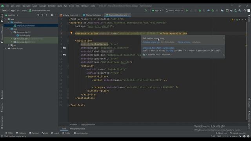
Task: Open the app run configuration dropdown
Action: [156, 11]
